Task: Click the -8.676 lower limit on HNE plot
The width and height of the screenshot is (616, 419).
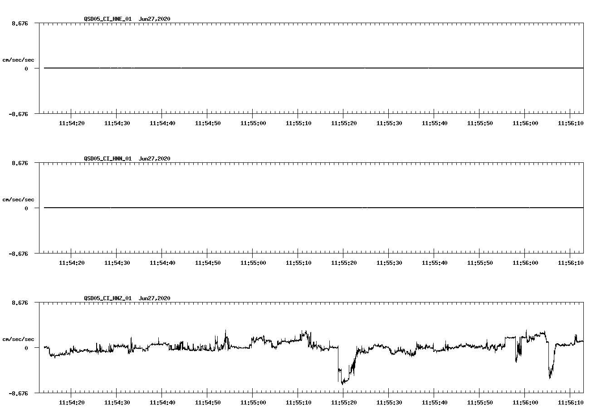Action: click(18, 114)
